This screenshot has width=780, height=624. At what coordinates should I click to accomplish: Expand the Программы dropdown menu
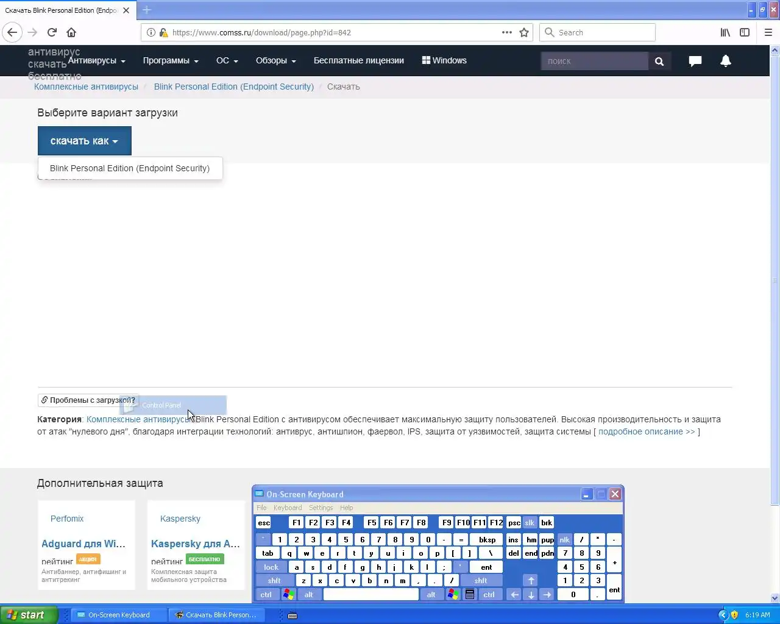(171, 60)
